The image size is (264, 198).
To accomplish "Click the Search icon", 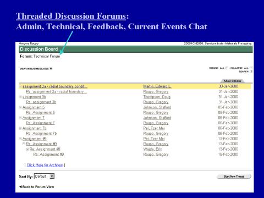I will pyautogui.click(x=251, y=71).
